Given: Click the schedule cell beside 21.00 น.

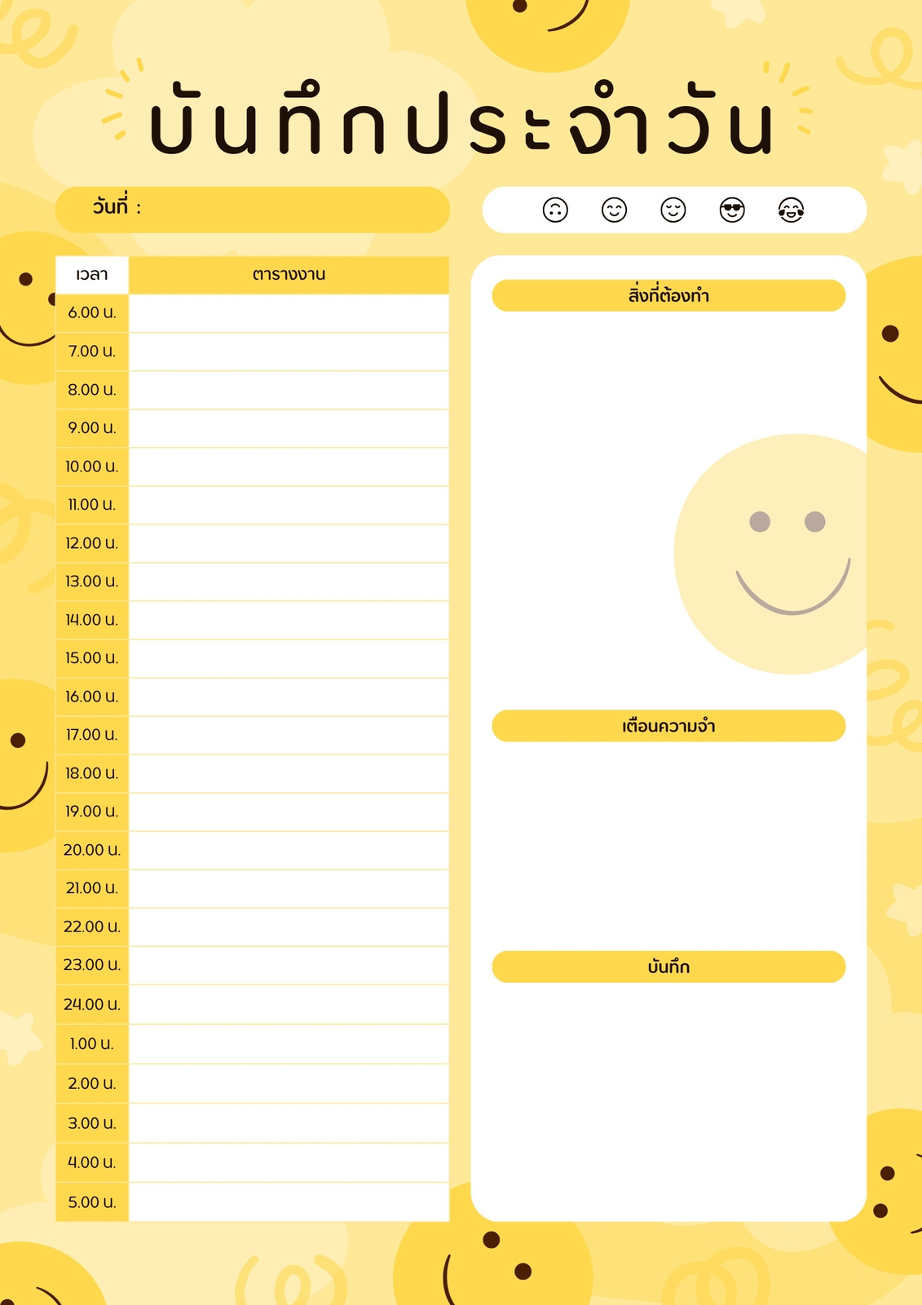Looking at the screenshot, I should pyautogui.click(x=289, y=888).
